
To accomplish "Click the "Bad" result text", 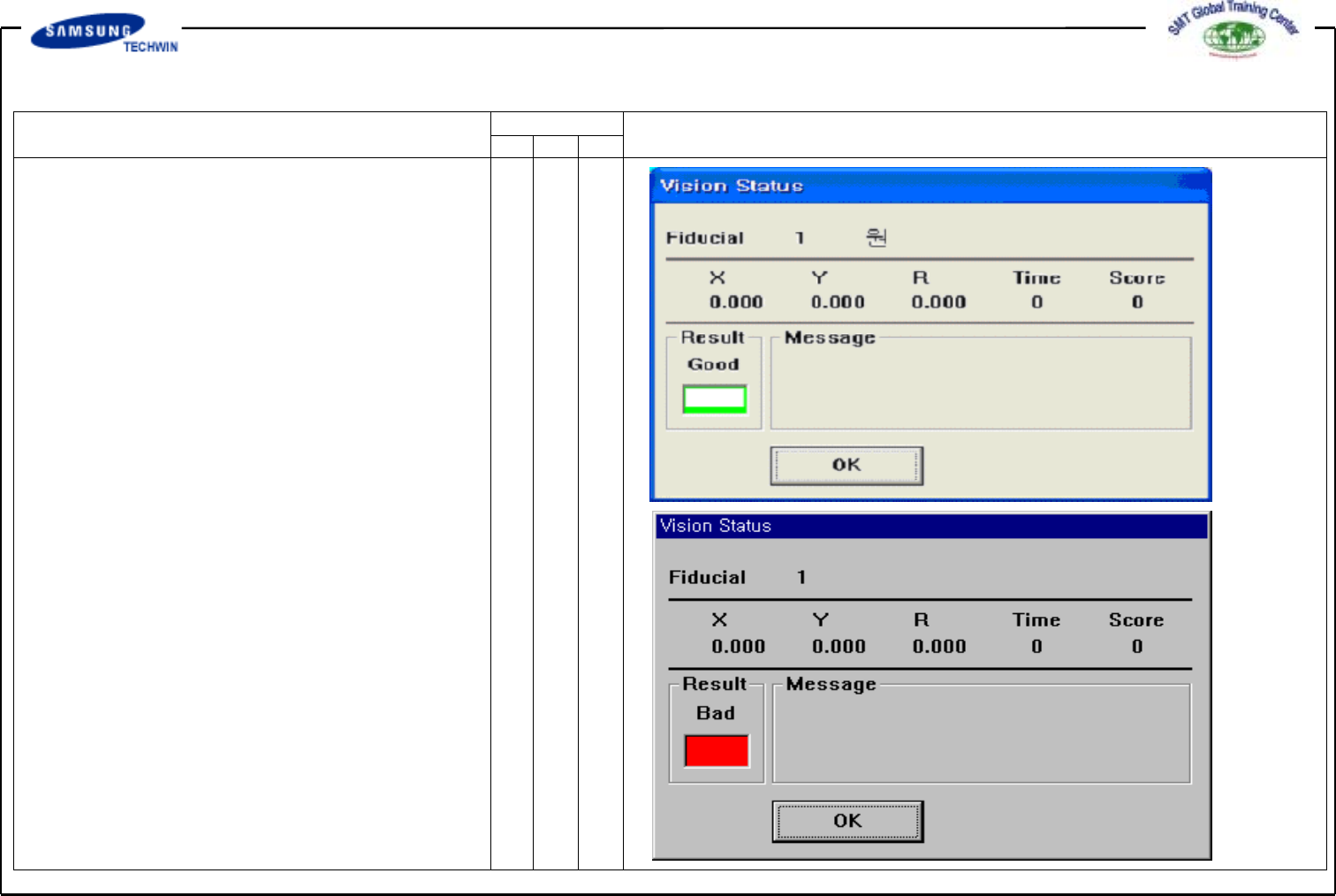I will (x=716, y=713).
